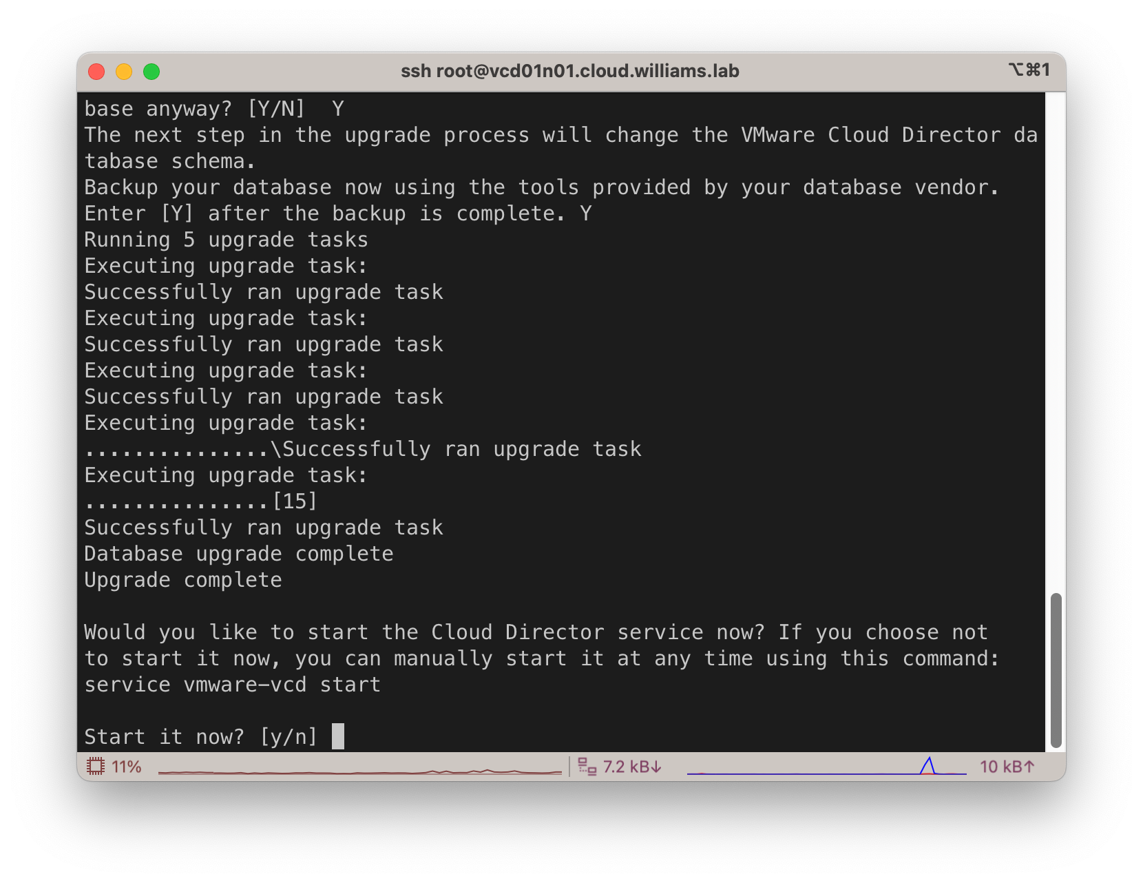1143x883 pixels.
Task: Click the 'base anyway? [Y/N]' line
Action: [x=213, y=109]
